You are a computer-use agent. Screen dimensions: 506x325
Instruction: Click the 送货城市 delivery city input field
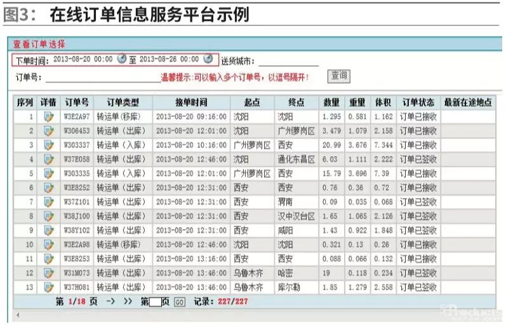coord(288,61)
